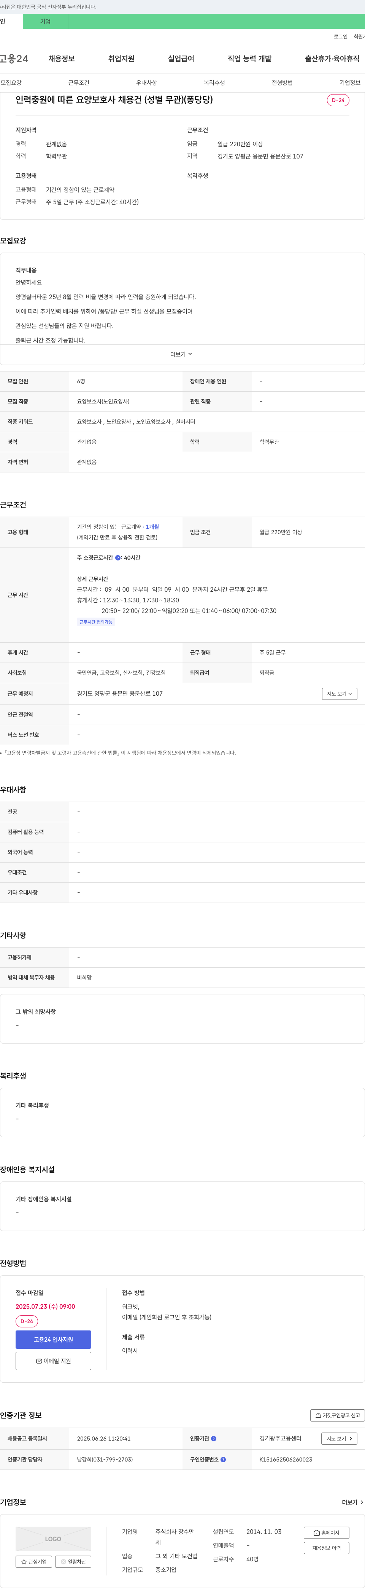Image resolution: width=365 pixels, height=1588 pixels.
Task: Open the 채용정보 이력 button
Action: (326, 1548)
